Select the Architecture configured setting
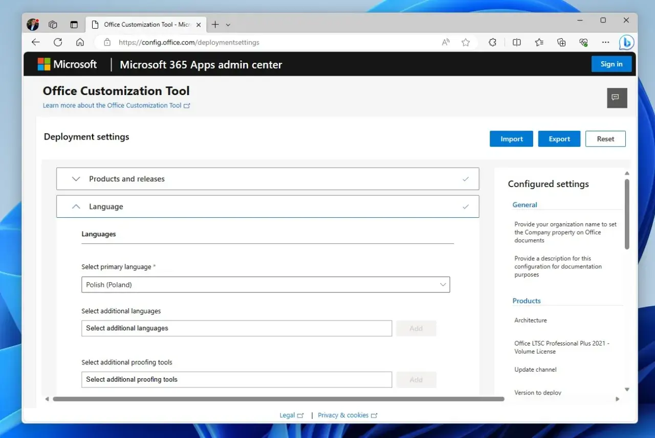This screenshot has height=438, width=655. pyautogui.click(x=531, y=320)
